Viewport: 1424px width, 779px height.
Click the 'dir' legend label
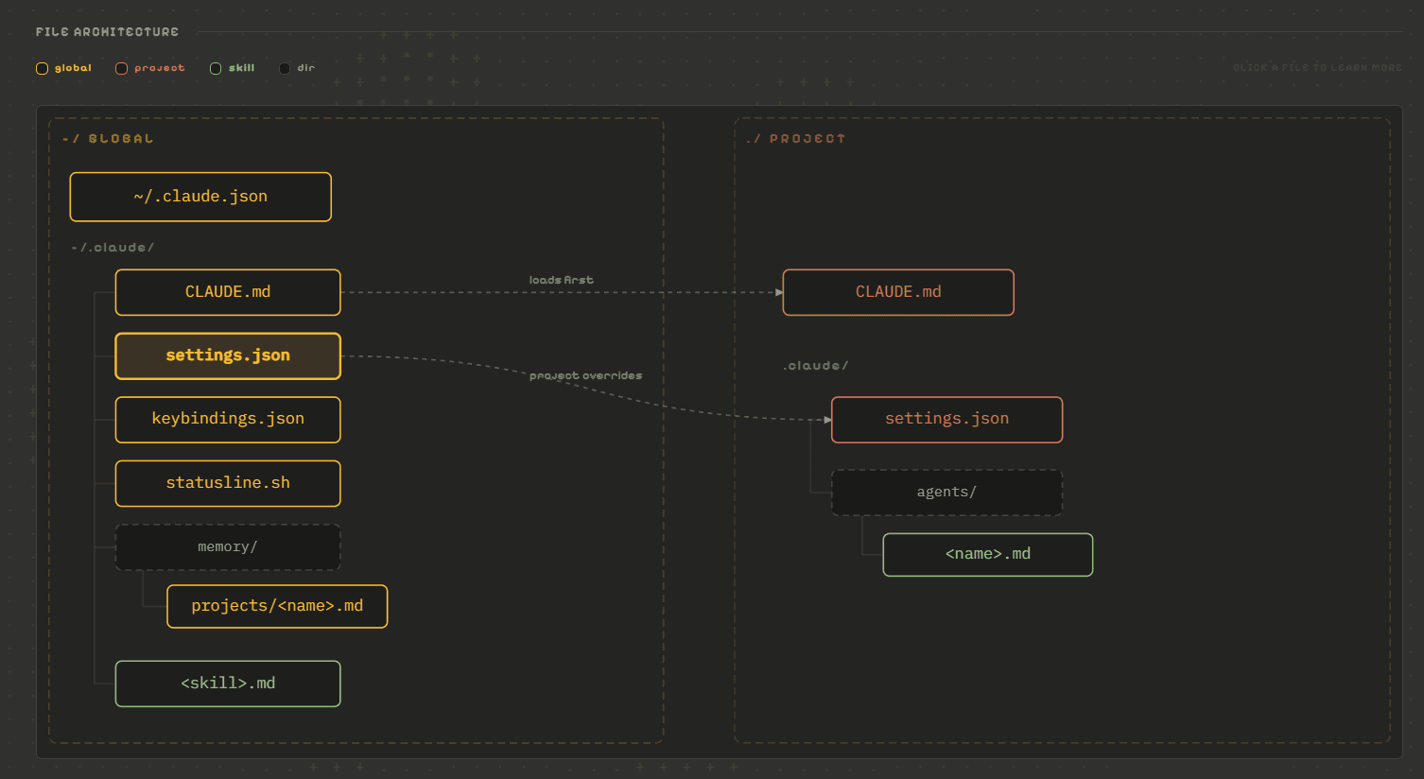tap(306, 68)
